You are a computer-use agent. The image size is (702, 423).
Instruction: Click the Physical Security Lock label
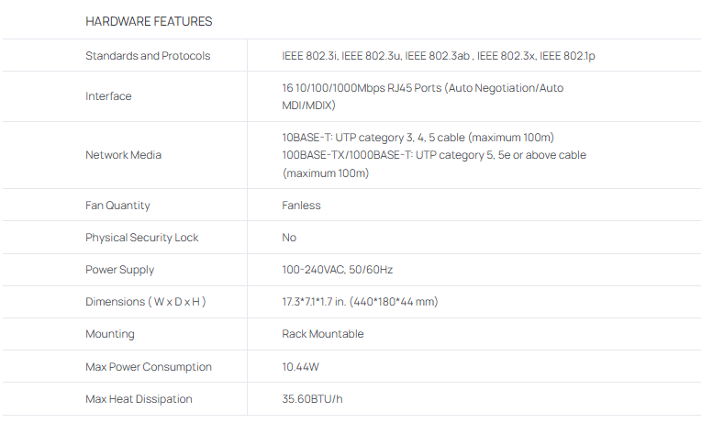(x=141, y=238)
